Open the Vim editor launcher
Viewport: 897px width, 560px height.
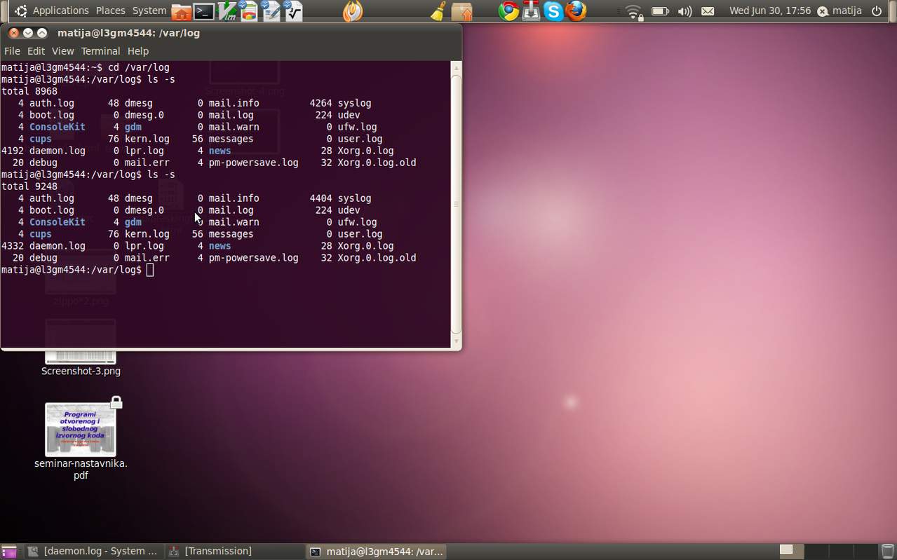[227, 11]
